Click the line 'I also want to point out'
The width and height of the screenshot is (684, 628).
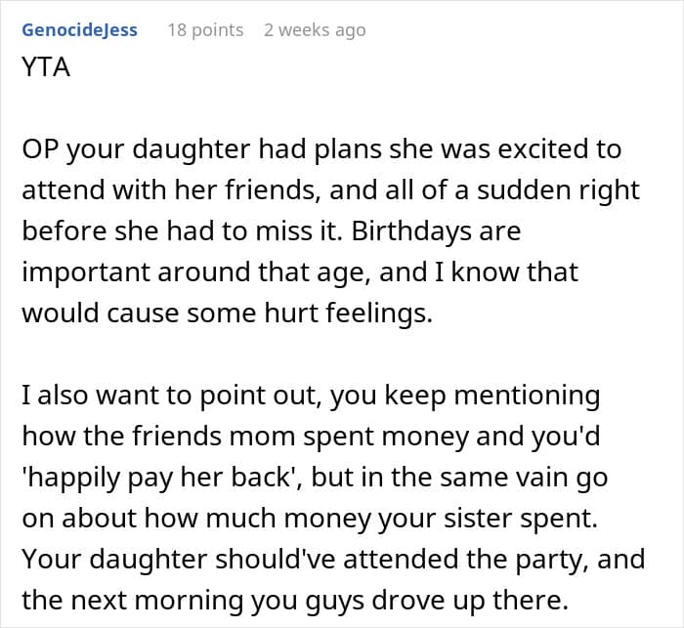pyautogui.click(x=311, y=396)
